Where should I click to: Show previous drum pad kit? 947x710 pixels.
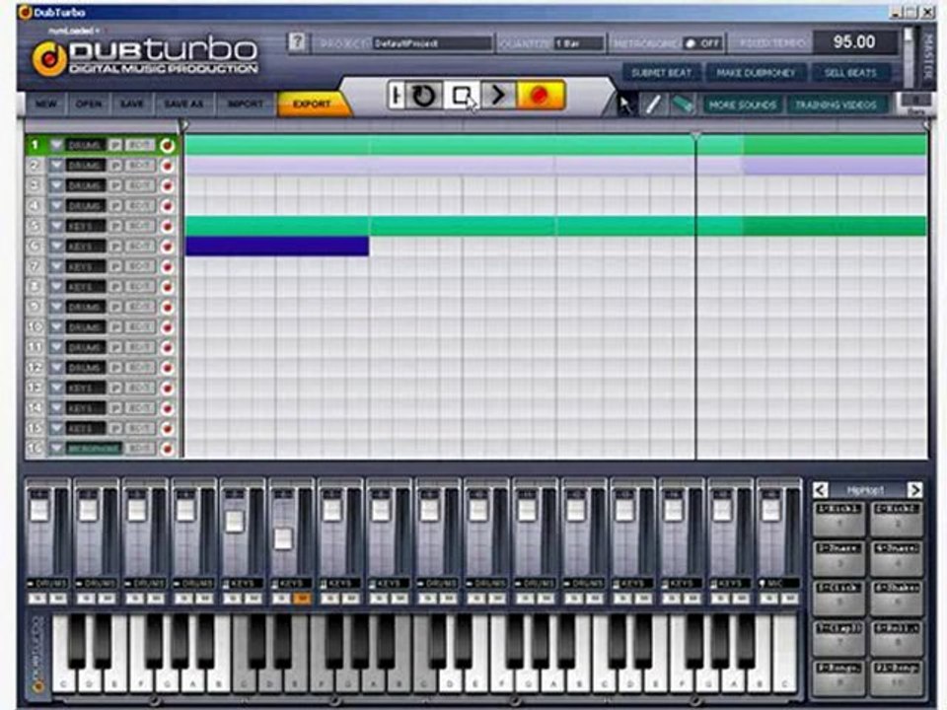(x=820, y=490)
